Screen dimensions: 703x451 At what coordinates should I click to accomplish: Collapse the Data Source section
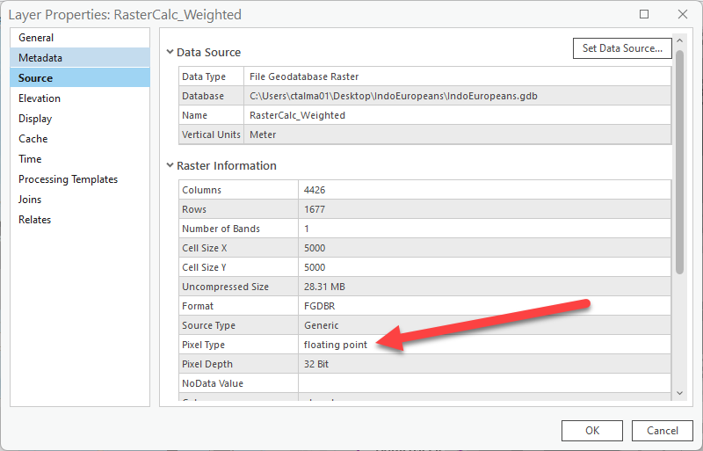point(170,53)
